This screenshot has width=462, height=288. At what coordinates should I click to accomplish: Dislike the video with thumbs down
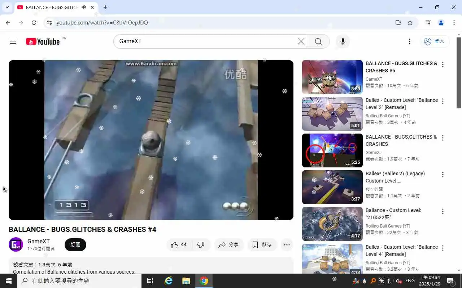(x=201, y=245)
